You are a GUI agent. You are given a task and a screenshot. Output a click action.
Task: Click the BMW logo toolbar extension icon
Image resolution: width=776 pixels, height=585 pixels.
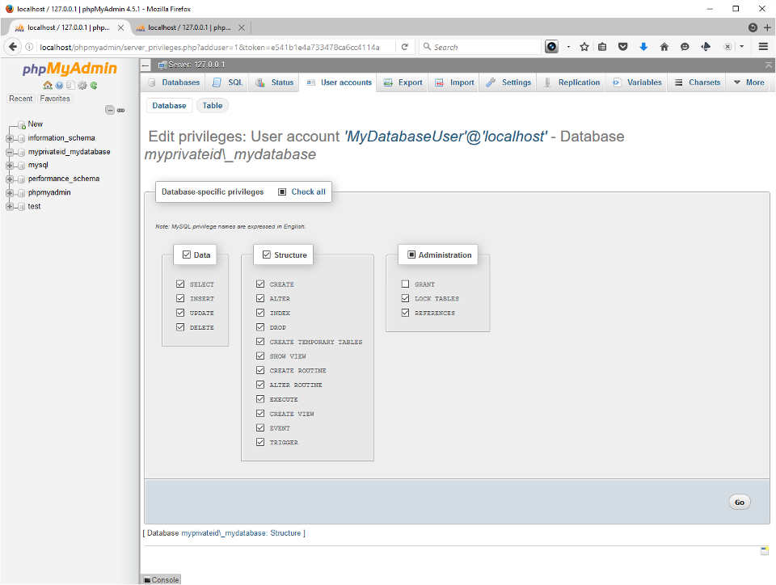(551, 47)
